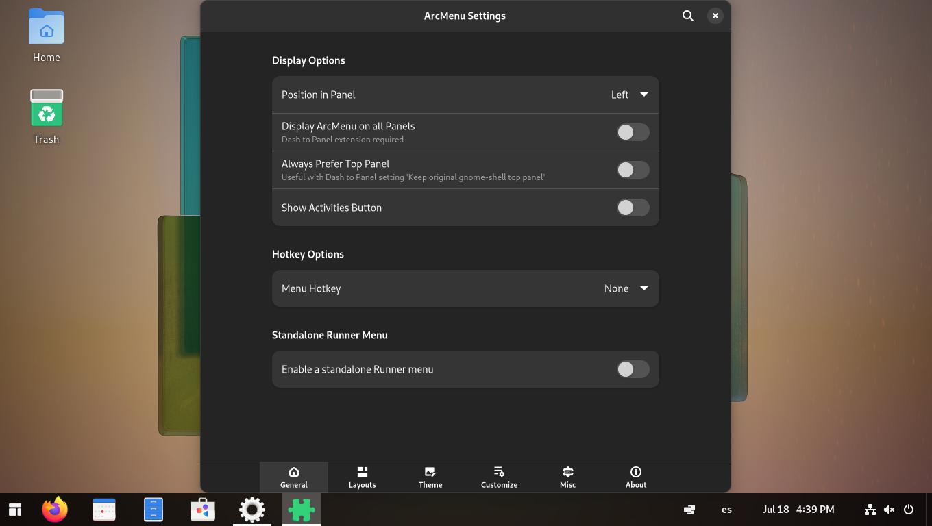The height and width of the screenshot is (526, 932).
Task: Change the 'es' keyboard layout indicator
Action: tap(726, 510)
